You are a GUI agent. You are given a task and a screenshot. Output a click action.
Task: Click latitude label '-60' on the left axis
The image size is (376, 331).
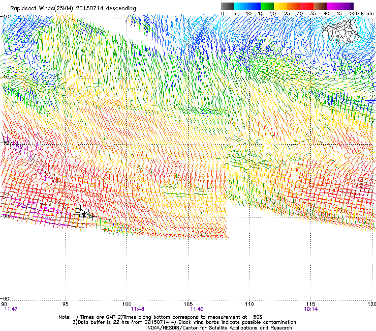coord(5,298)
